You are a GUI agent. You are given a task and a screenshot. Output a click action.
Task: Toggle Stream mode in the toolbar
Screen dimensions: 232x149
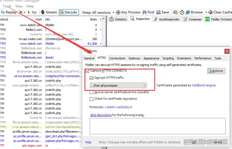(49, 12)
